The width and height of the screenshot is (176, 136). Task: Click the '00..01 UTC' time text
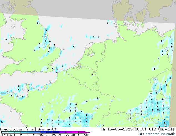pyautogui.click(x=145, y=129)
